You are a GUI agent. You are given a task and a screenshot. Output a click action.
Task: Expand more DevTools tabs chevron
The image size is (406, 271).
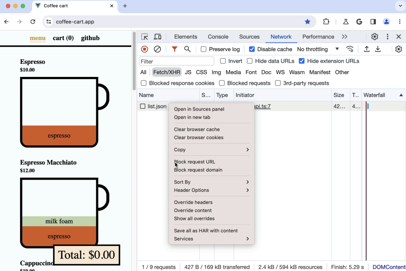click(x=344, y=37)
